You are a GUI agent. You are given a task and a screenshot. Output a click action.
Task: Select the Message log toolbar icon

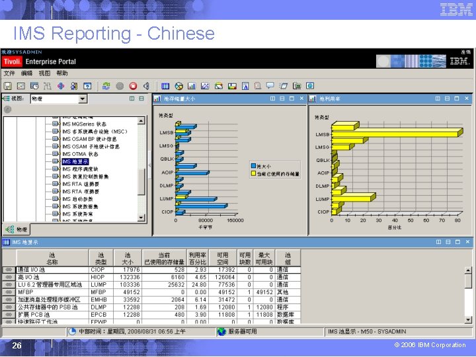coord(258,86)
